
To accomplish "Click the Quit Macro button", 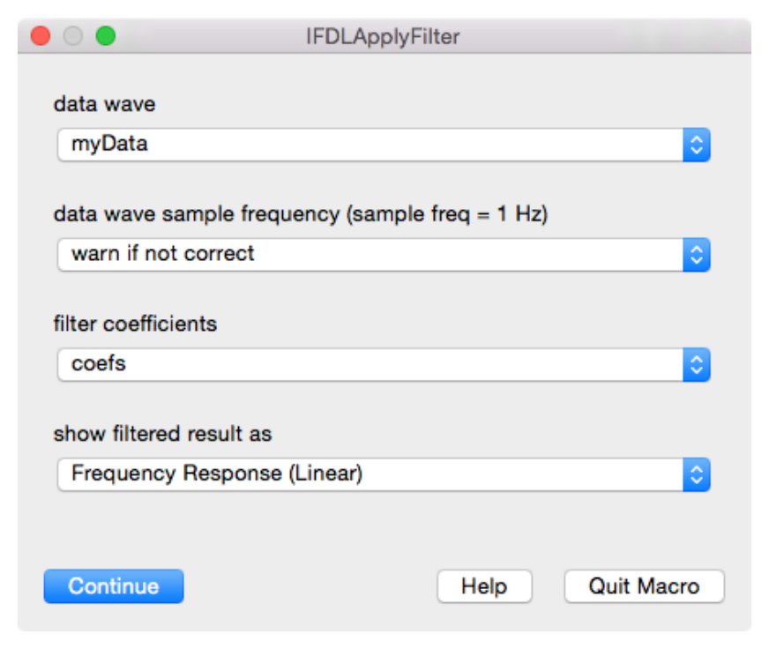I will [x=644, y=586].
